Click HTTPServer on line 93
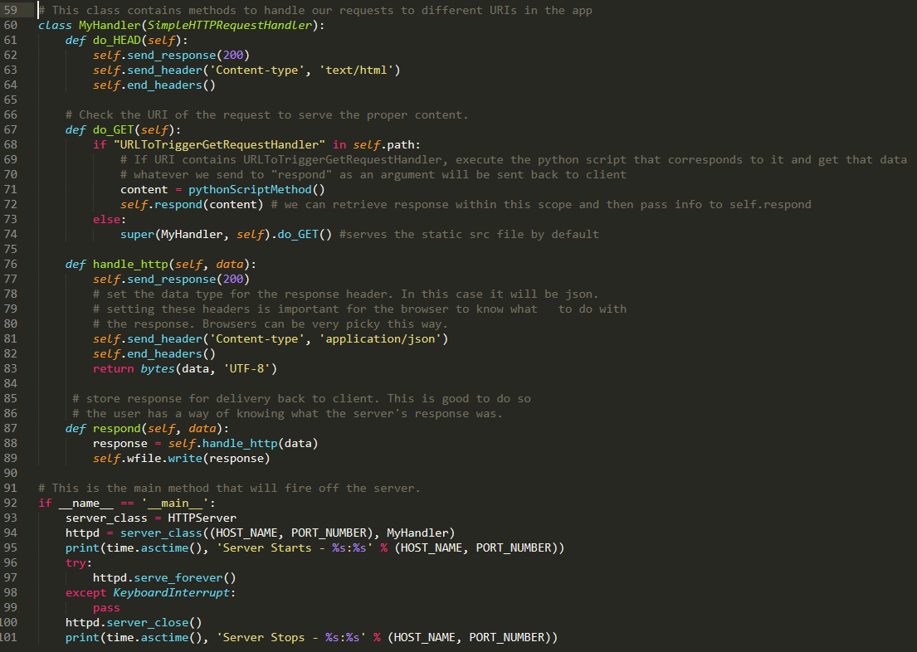The width and height of the screenshot is (917, 652). [202, 518]
